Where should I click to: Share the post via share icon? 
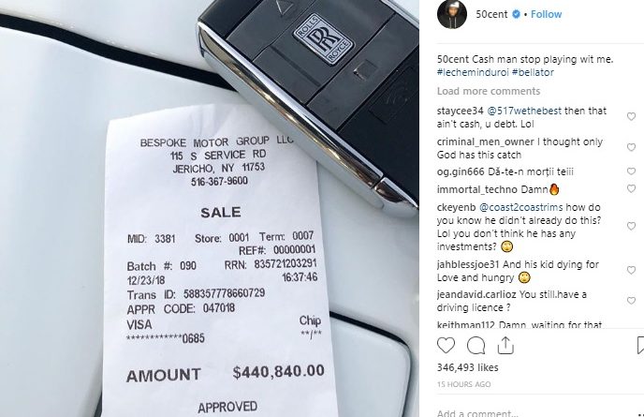pyautogui.click(x=505, y=346)
